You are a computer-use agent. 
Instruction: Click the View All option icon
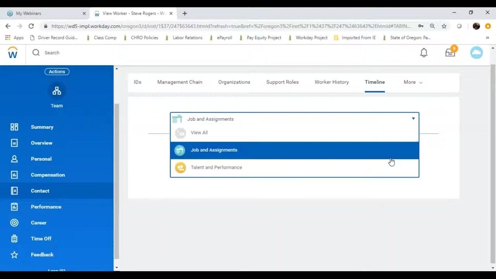(x=180, y=133)
